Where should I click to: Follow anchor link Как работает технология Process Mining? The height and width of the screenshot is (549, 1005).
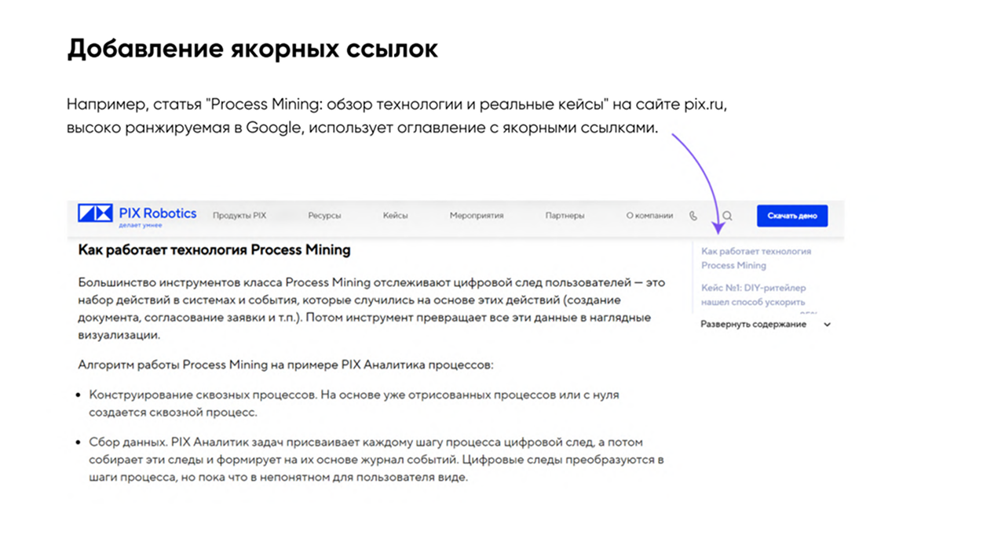tap(755, 258)
